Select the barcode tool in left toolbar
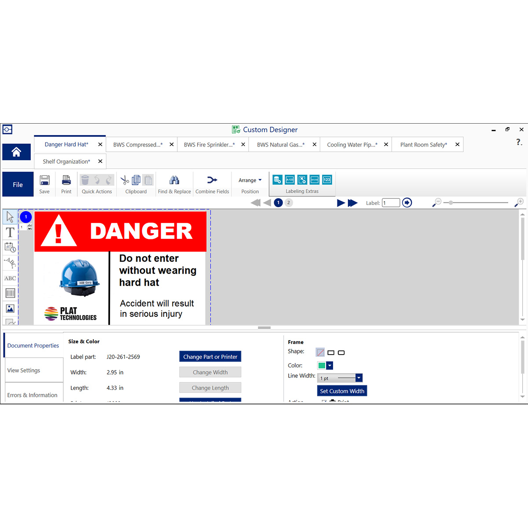 pyautogui.click(x=10, y=293)
